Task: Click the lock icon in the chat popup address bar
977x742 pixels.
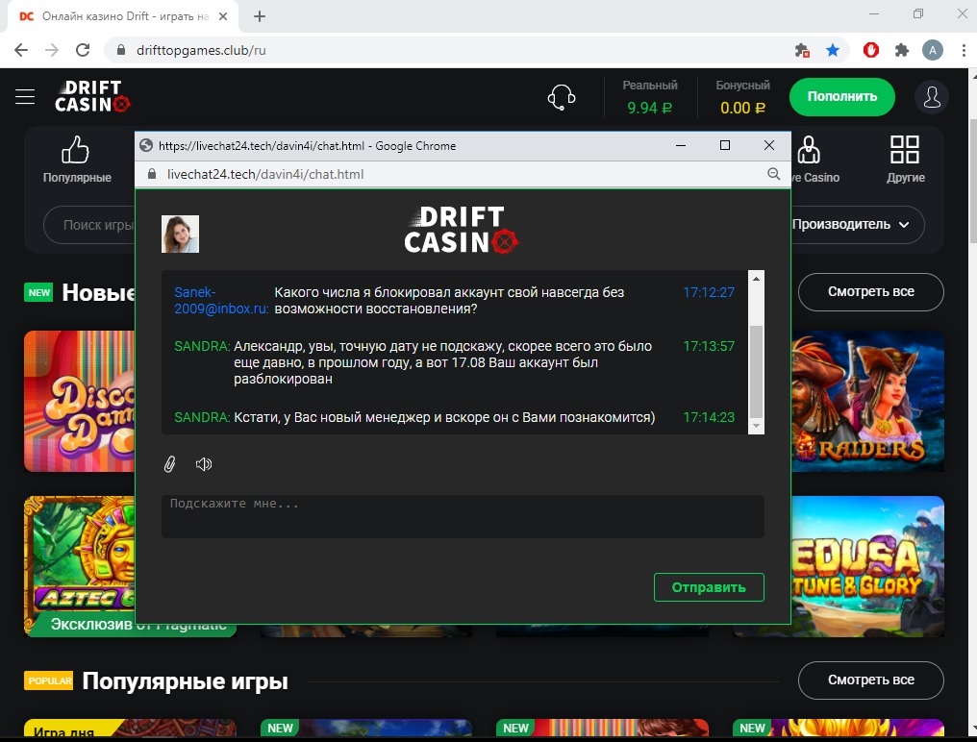Action: (151, 174)
